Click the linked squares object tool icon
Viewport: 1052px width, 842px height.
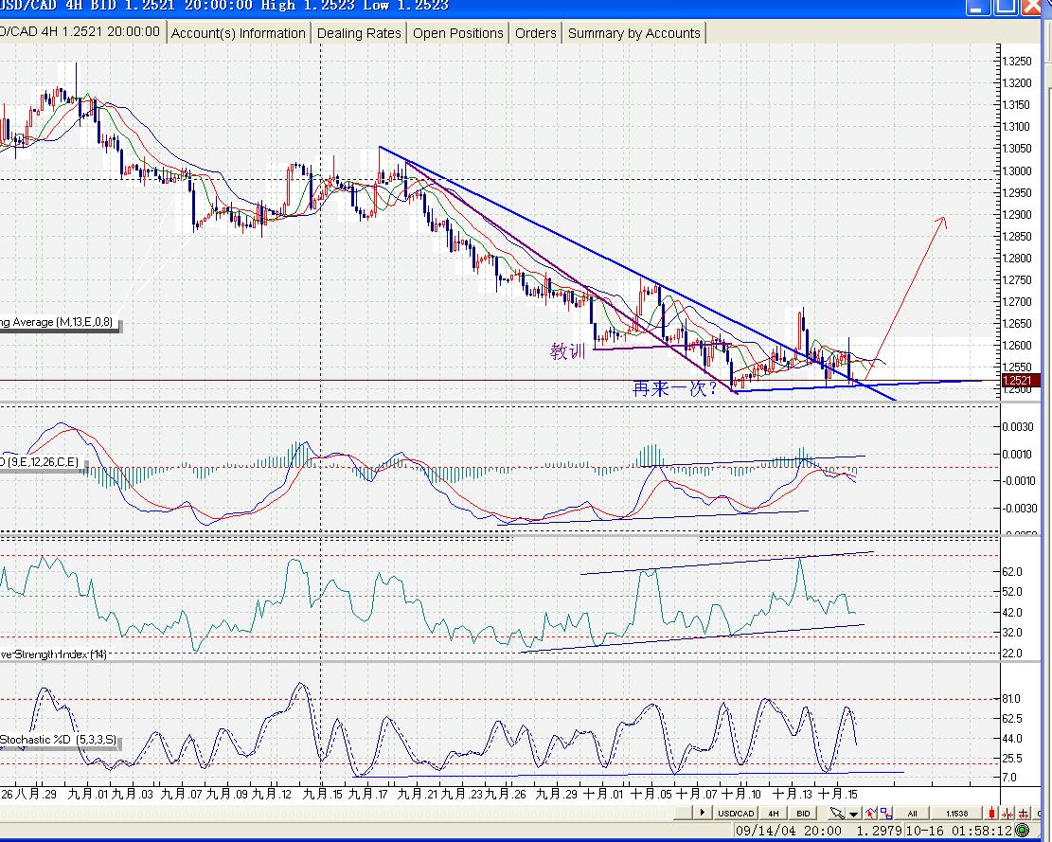pyautogui.click(x=886, y=813)
